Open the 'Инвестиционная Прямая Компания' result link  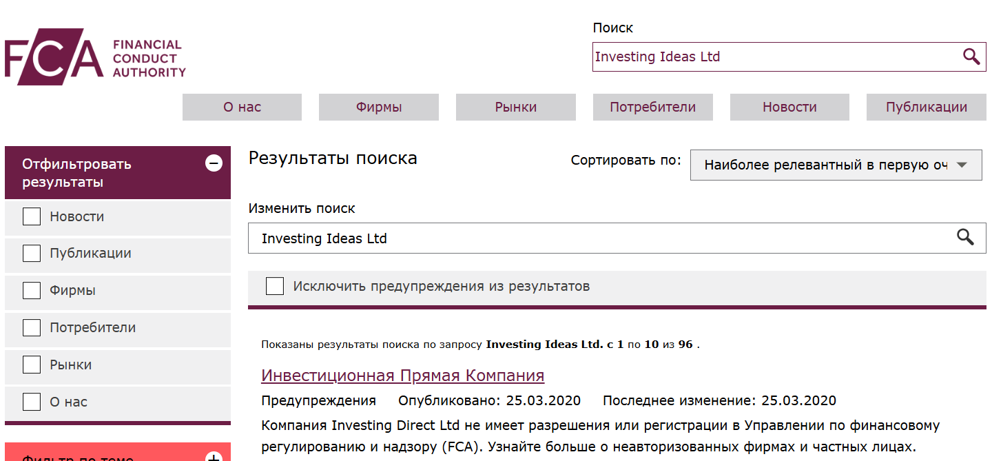[x=402, y=376]
